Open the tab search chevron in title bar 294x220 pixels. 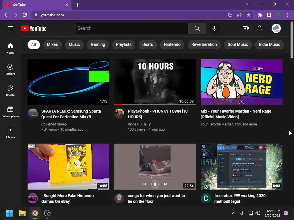pyautogui.click(x=248, y=4)
